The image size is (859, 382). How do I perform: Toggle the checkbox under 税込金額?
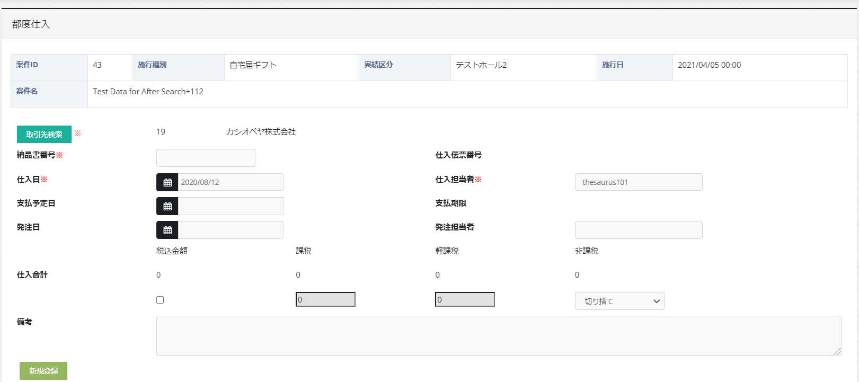tap(160, 300)
